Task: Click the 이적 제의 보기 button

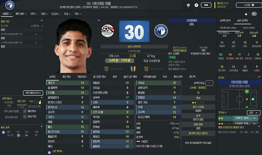Action: [33, 93]
